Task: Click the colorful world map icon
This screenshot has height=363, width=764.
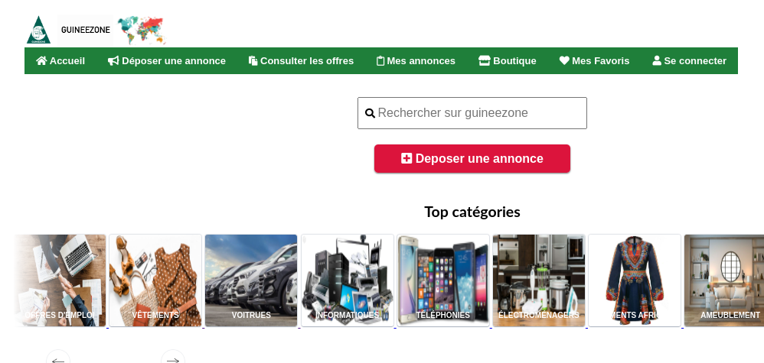Action: click(142, 30)
